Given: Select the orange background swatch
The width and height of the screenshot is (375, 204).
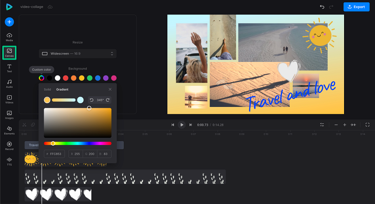Looking at the screenshot, I should pos(74,78).
